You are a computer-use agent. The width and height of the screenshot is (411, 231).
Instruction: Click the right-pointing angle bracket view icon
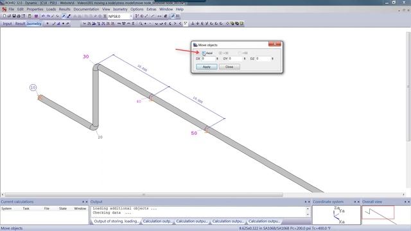175,24
